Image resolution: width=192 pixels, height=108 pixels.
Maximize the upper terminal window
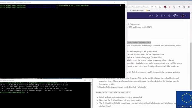click(x=119, y=3)
